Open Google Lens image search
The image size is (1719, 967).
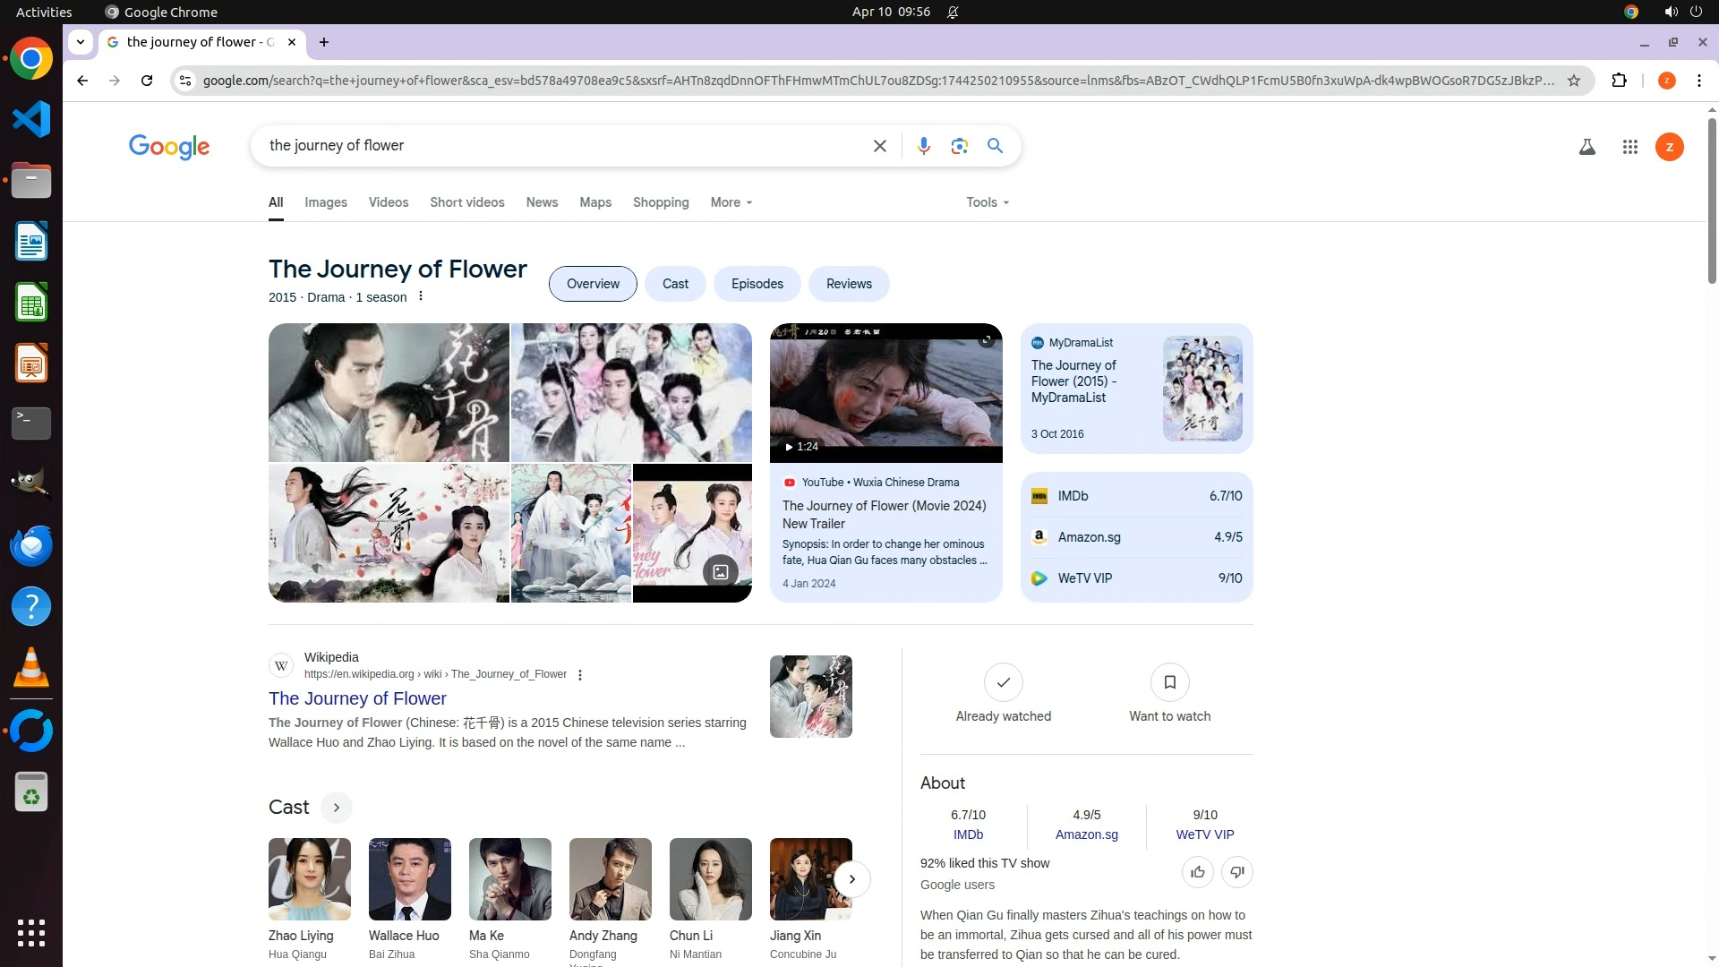[959, 146]
